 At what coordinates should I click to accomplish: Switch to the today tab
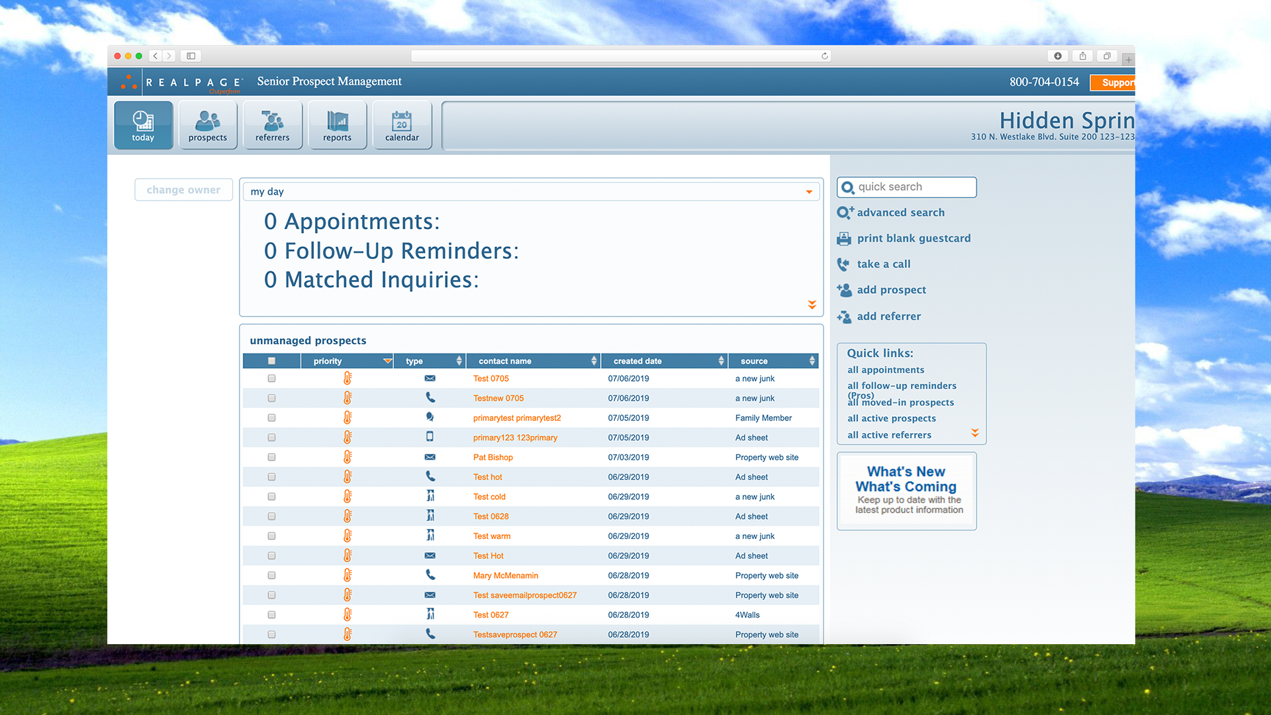143,125
